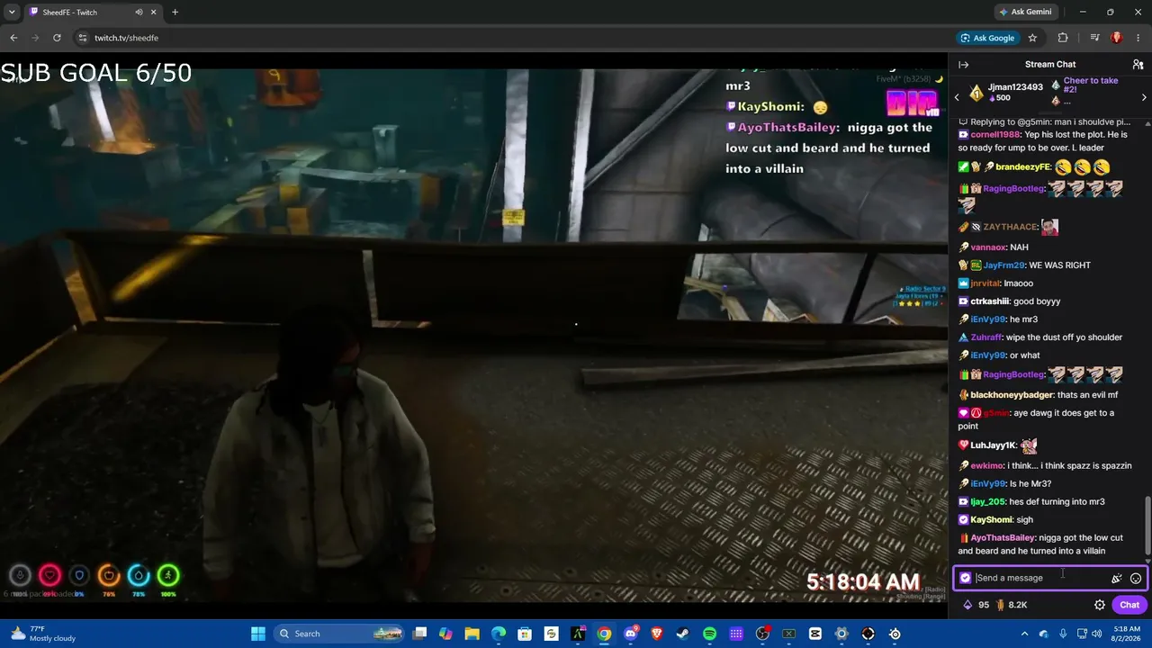Open Microsoft Store from the taskbar

point(525,634)
